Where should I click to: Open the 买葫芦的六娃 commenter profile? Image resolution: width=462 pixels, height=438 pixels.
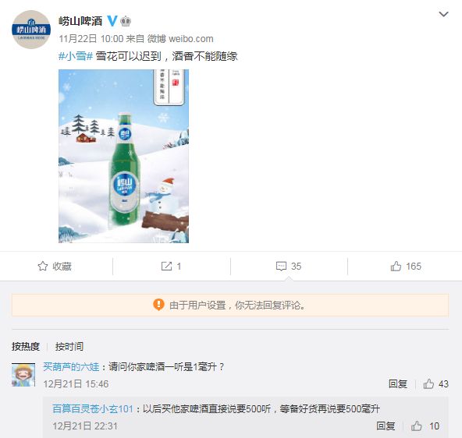pos(71,367)
